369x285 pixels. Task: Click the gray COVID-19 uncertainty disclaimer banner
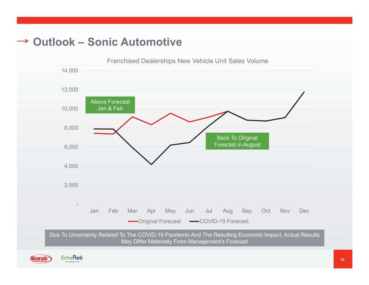184,238
